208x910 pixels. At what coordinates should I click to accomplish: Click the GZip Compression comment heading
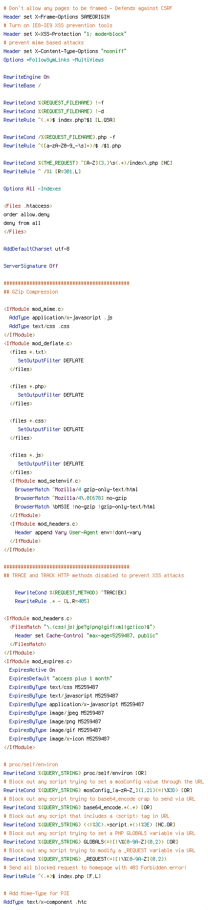pyautogui.click(x=31, y=292)
